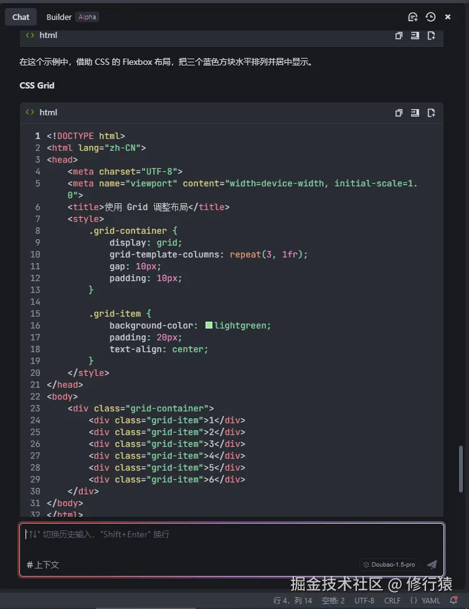
Task: Switch to the Chat tab
Action: tap(21, 17)
